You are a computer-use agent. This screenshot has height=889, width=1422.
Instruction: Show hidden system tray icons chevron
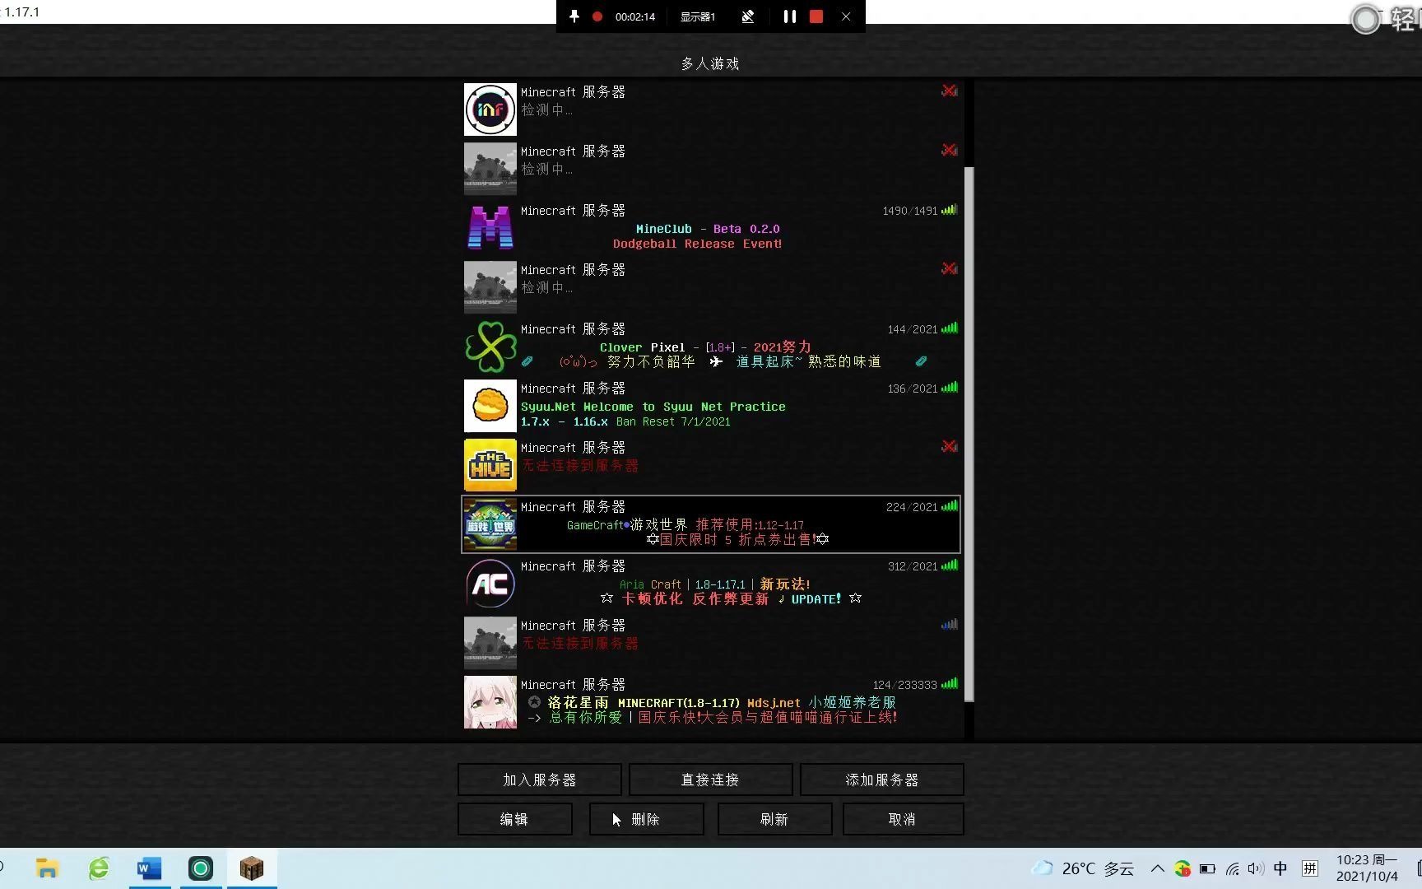(1157, 868)
